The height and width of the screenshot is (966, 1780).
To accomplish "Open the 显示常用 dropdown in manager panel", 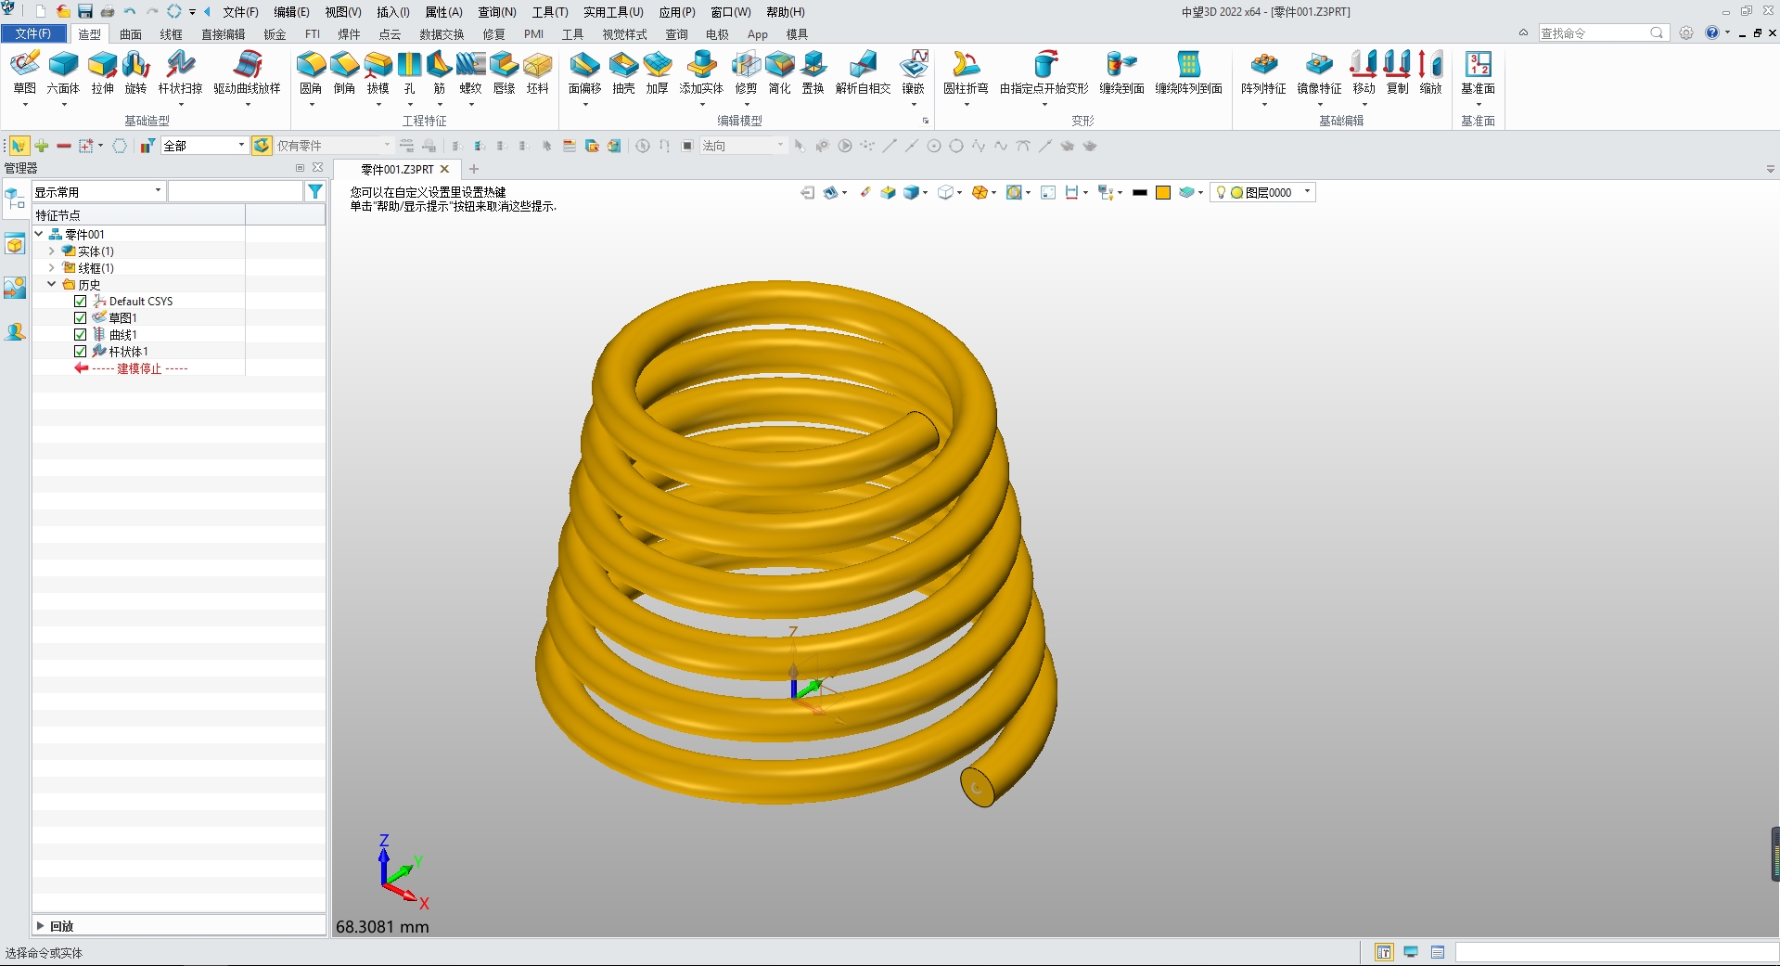I will point(96,190).
